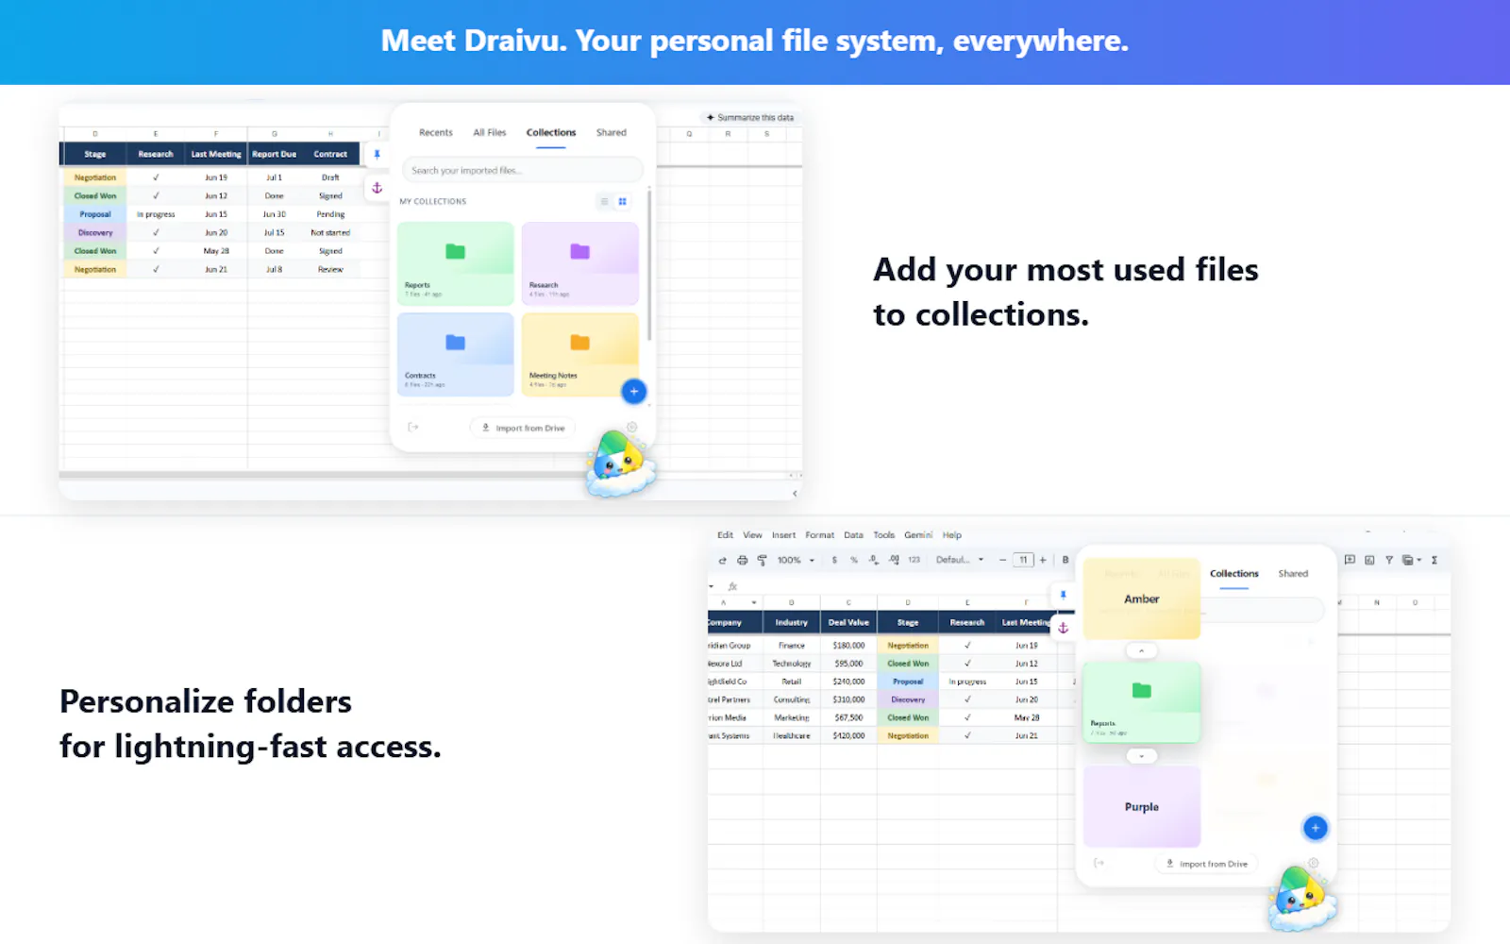Select the paint format tool
This screenshot has width=1510, height=944.
click(762, 560)
